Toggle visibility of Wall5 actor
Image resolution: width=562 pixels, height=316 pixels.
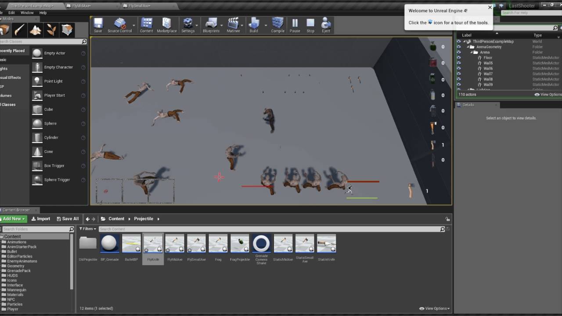[459, 63]
